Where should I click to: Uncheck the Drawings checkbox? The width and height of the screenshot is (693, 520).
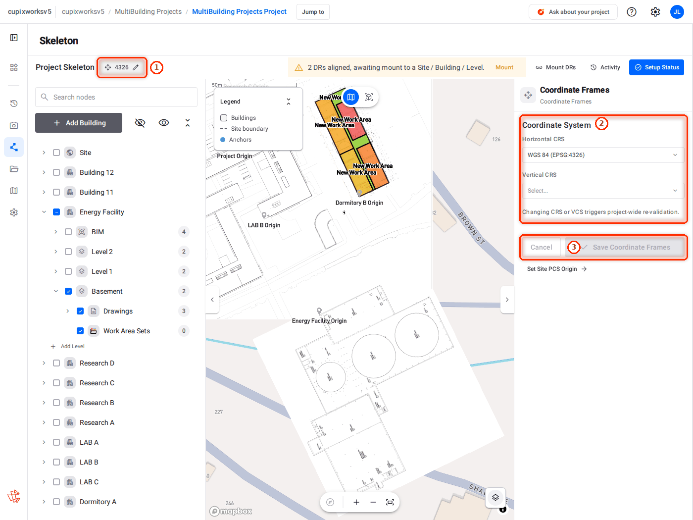coord(80,311)
